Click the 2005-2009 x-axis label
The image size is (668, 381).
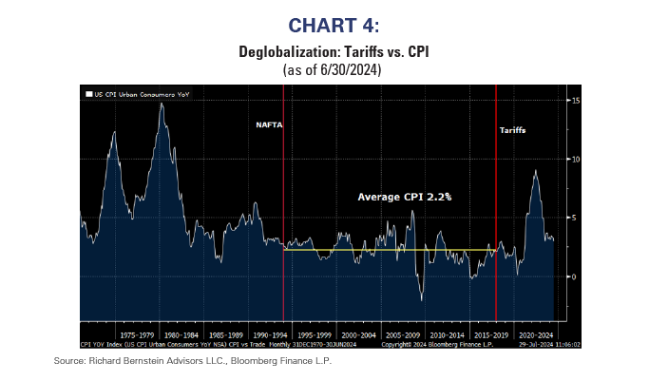pos(404,334)
